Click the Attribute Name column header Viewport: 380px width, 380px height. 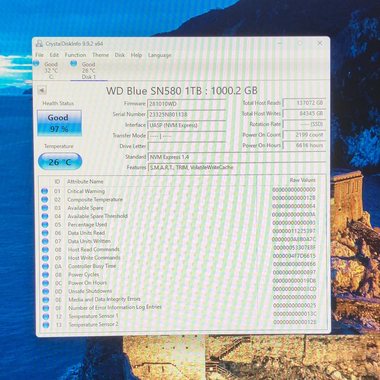pyautogui.click(x=85, y=181)
